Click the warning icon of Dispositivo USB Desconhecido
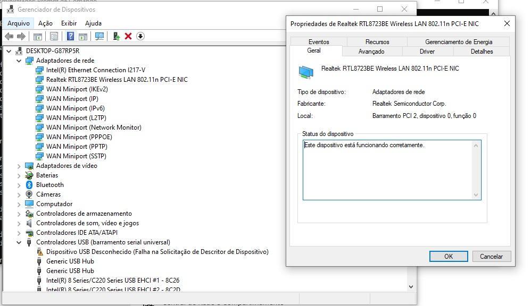 (39, 252)
